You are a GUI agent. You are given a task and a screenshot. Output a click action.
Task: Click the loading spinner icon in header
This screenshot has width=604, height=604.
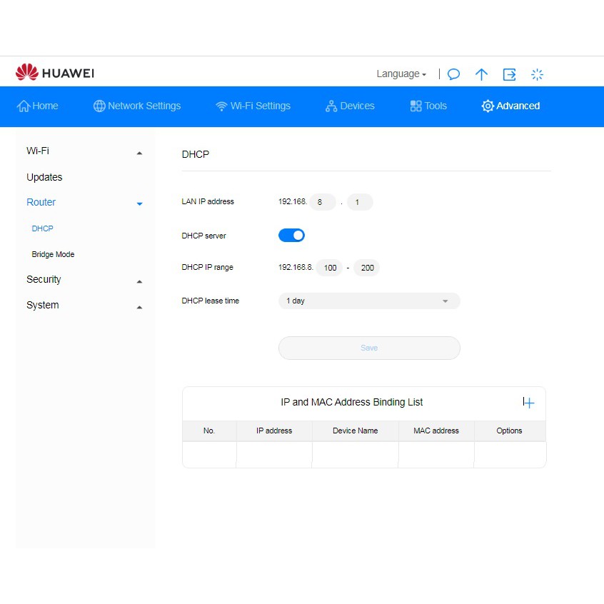538,74
